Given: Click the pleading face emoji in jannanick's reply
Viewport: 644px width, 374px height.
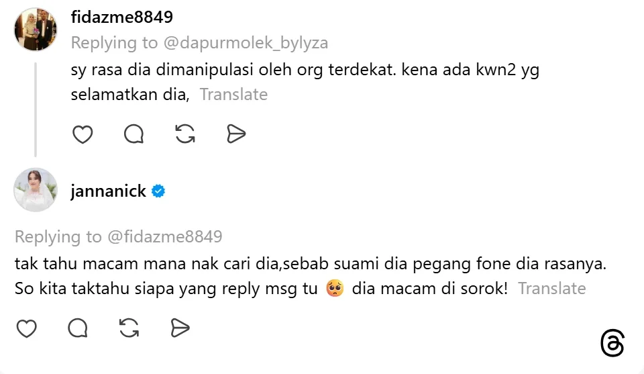Looking at the screenshot, I should (x=335, y=289).
